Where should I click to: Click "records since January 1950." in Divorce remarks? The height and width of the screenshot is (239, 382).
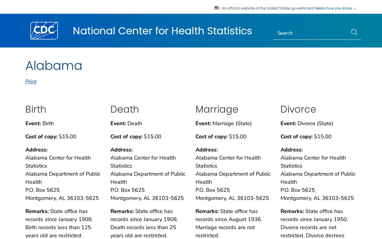(x=314, y=219)
